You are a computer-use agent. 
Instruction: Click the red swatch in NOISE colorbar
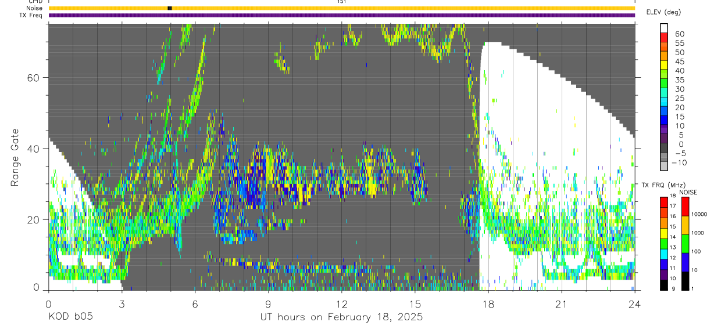[685, 207]
